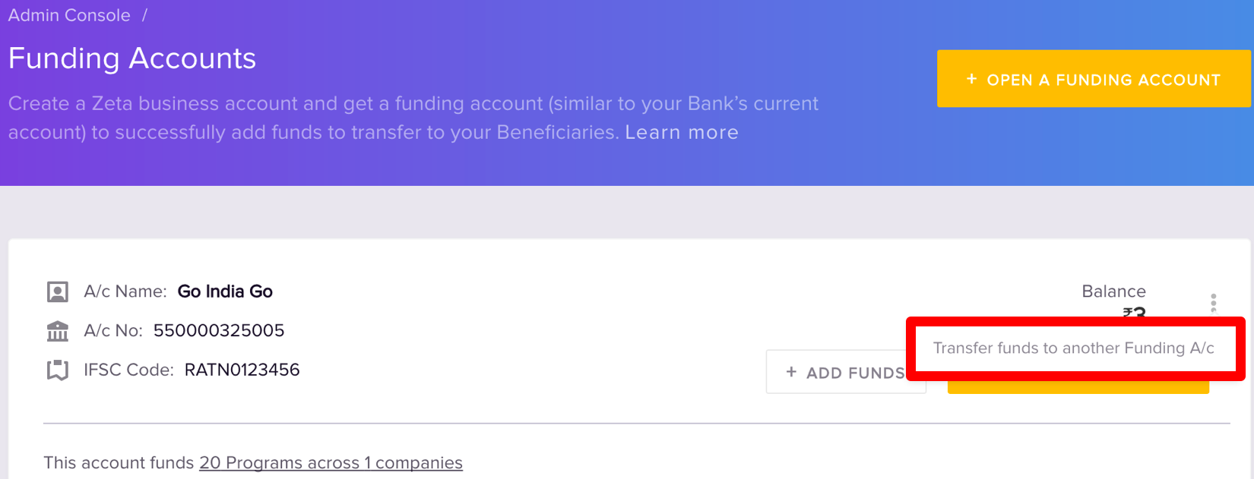The height and width of the screenshot is (479, 1254).
Task: Click the Balance label
Action: tap(1113, 291)
